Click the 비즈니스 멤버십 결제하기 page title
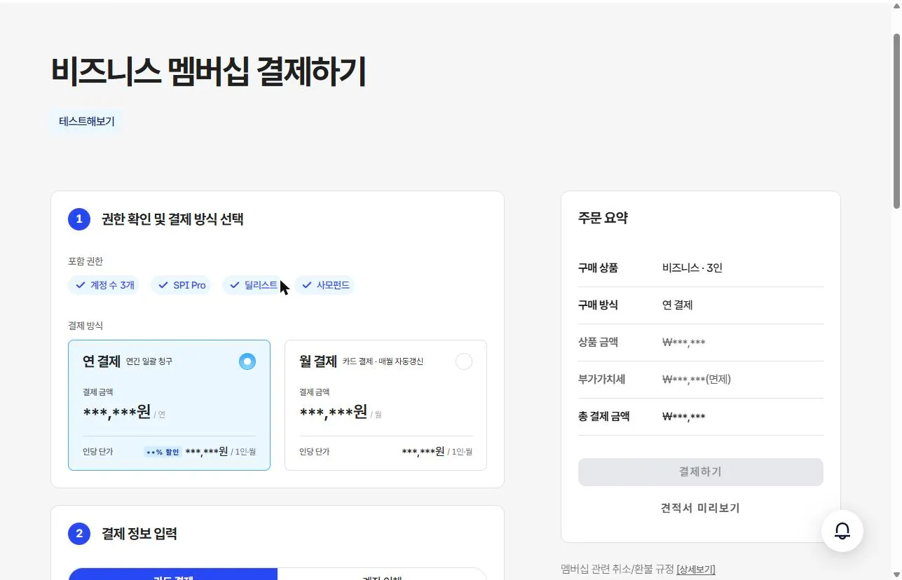 point(209,71)
